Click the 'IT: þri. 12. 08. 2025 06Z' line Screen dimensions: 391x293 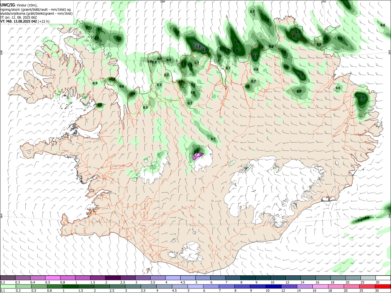[19, 17]
